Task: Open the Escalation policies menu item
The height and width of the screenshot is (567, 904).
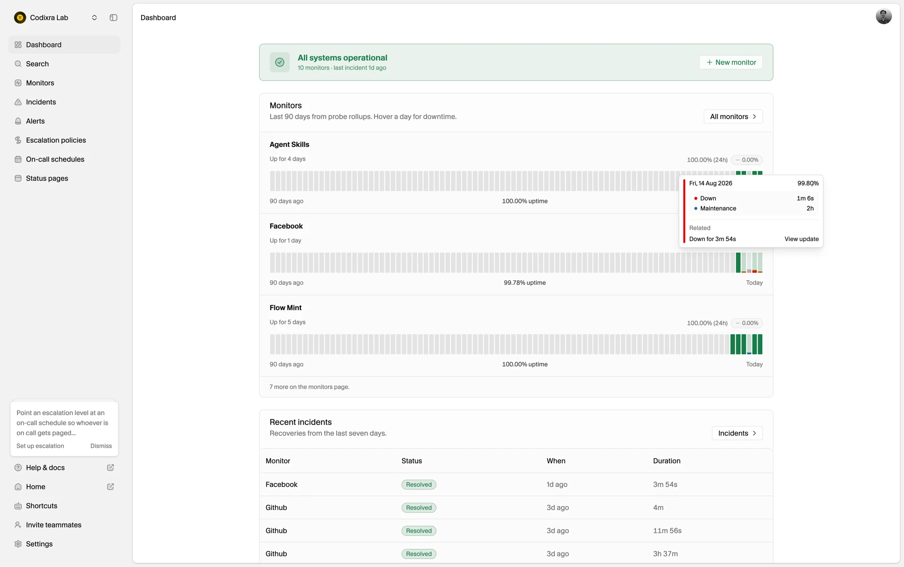Action: coord(64,140)
